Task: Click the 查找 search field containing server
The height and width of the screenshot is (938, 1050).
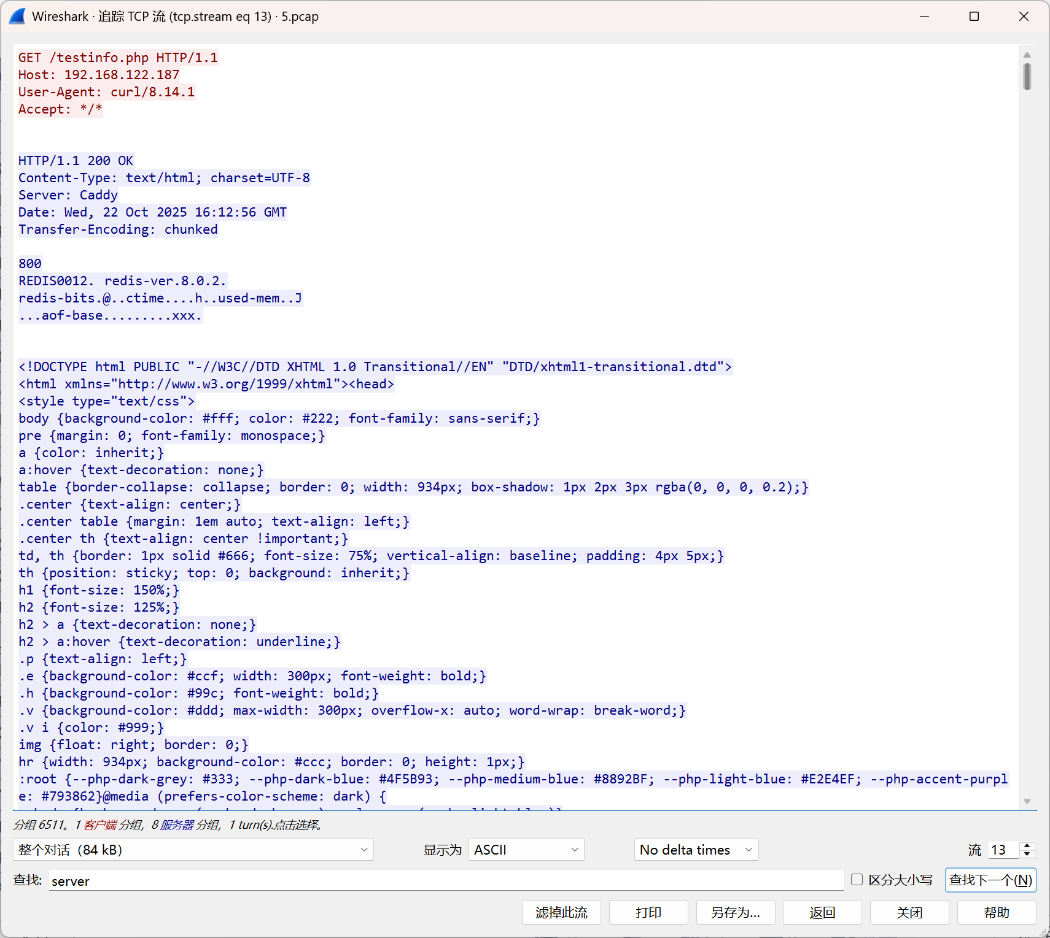Action: [446, 881]
